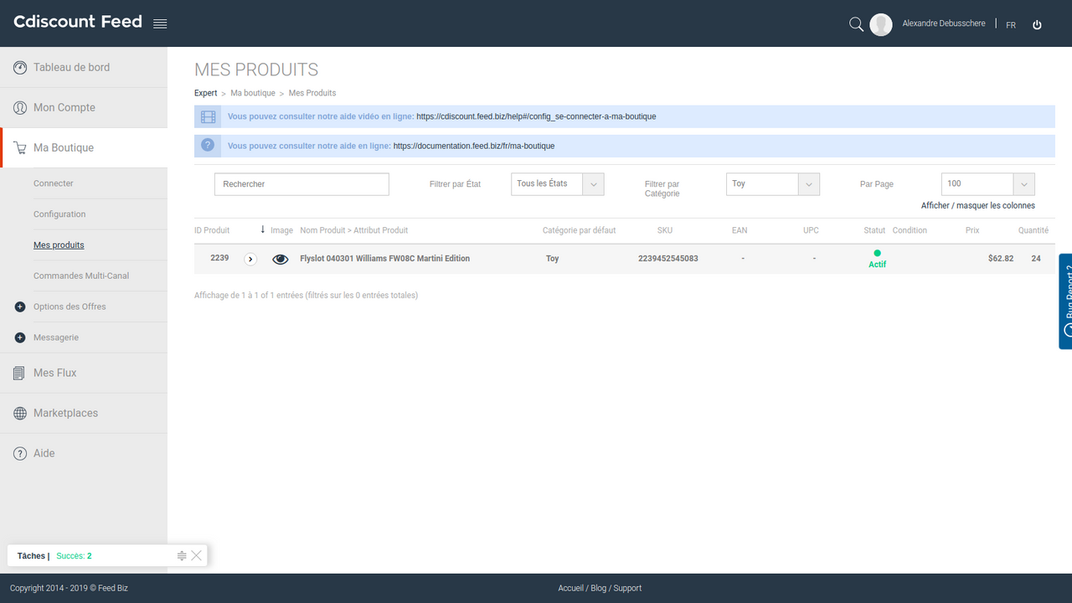Click the video help film icon
Screen dimensions: 1072x603
click(208, 116)
